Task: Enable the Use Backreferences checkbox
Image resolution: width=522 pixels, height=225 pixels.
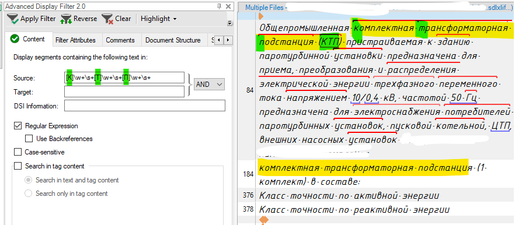Action: tap(29, 139)
